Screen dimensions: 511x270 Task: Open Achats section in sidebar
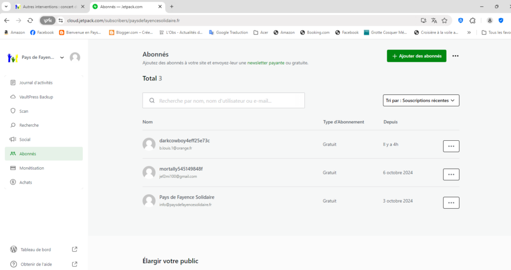pyautogui.click(x=25, y=183)
